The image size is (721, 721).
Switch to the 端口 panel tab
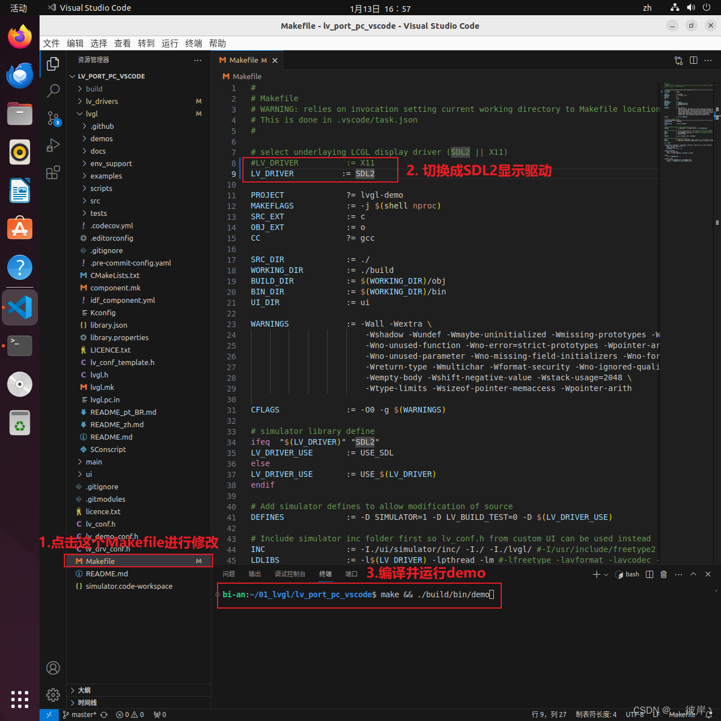tap(351, 574)
